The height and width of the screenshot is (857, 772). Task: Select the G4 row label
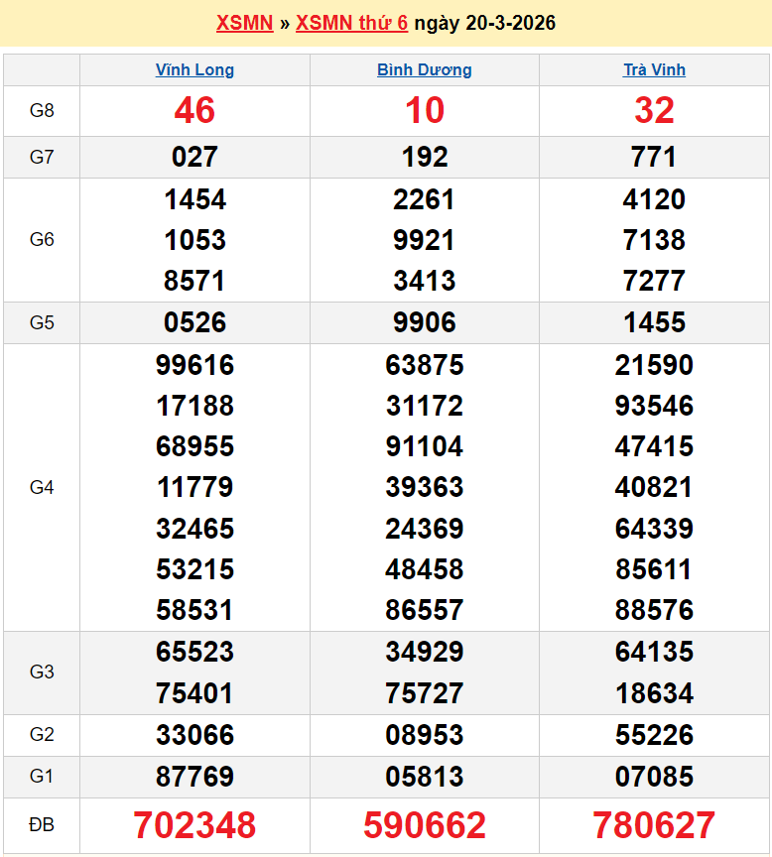coord(42,487)
